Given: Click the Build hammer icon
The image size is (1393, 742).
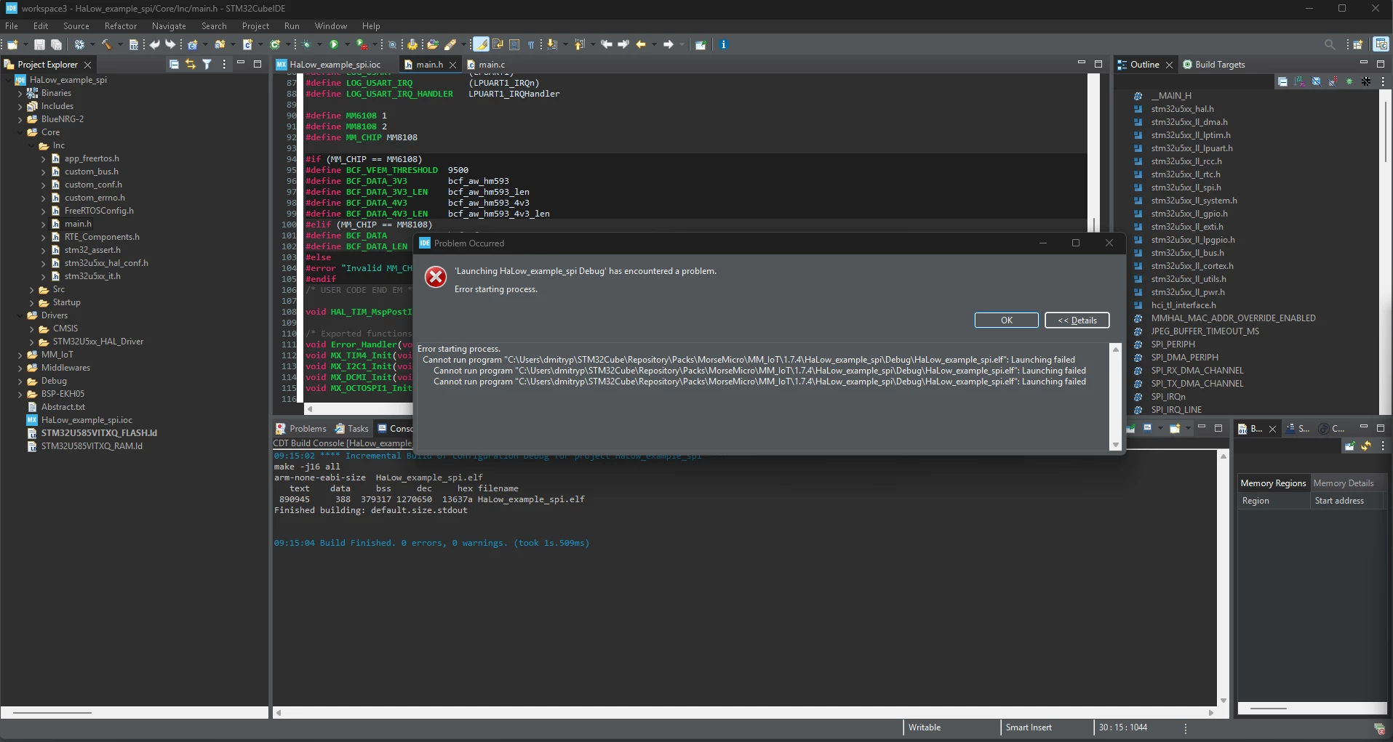Looking at the screenshot, I should click(x=106, y=44).
